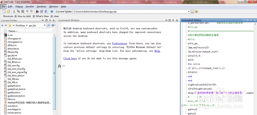Open the Window menu
Viewport: 257px width, 115px height.
pyautogui.click(x=54, y=6)
